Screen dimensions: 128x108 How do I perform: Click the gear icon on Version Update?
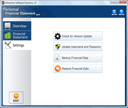(57, 36)
